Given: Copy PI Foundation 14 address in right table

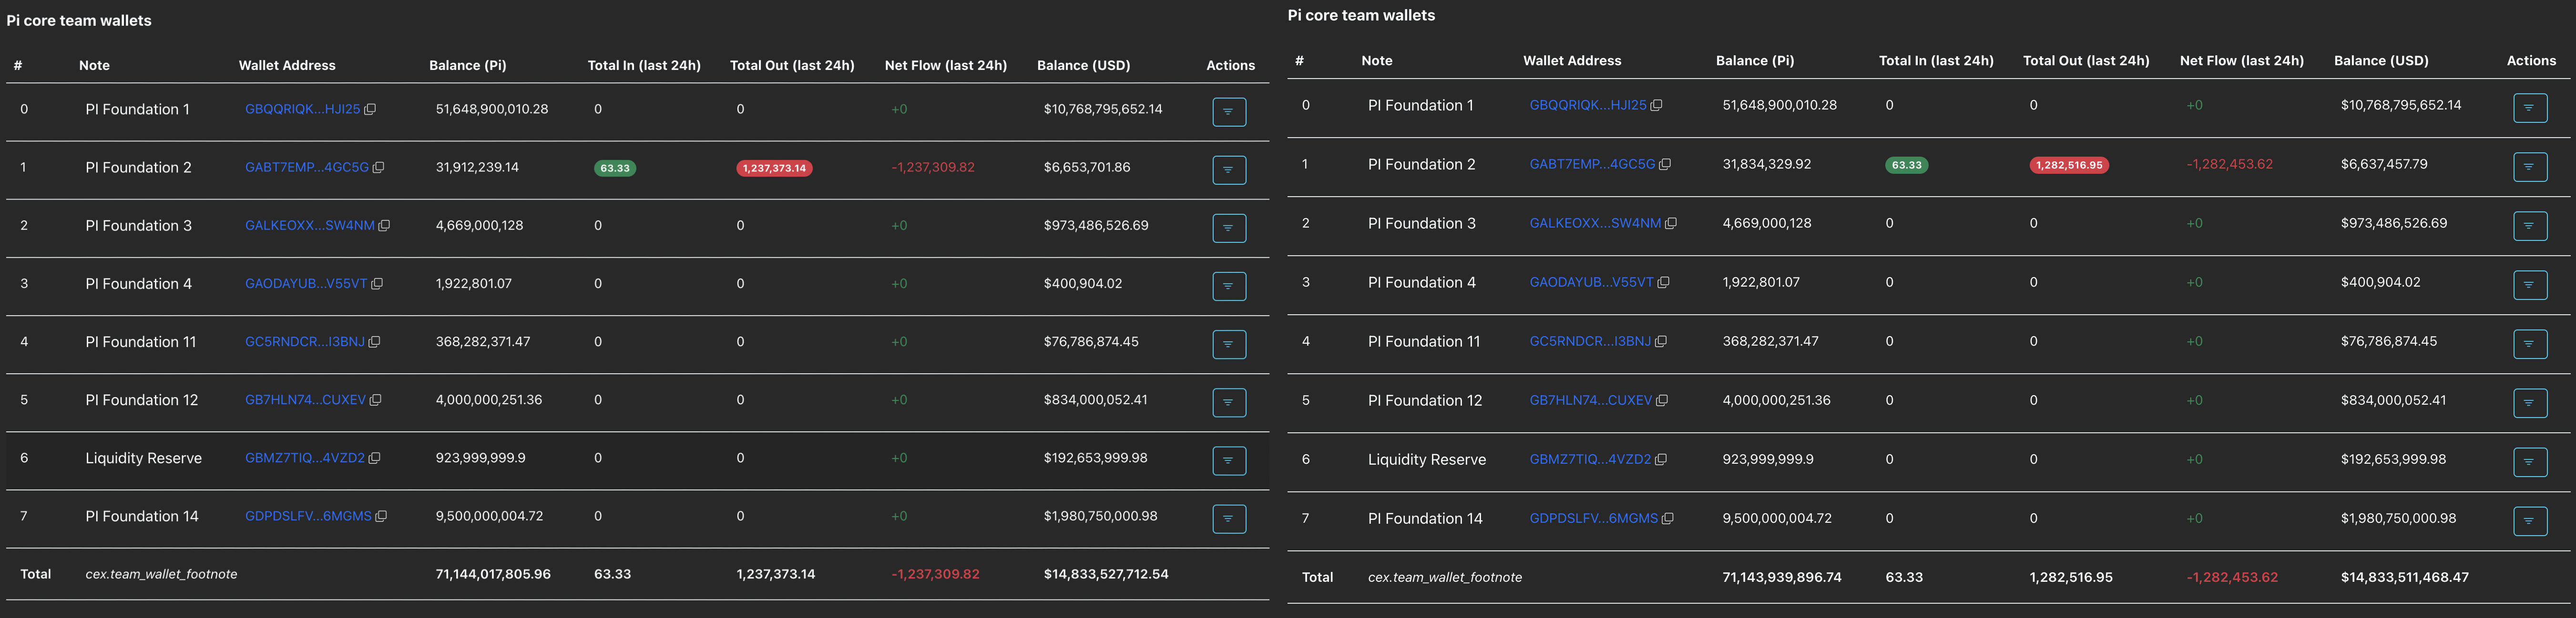Looking at the screenshot, I should [1667, 518].
